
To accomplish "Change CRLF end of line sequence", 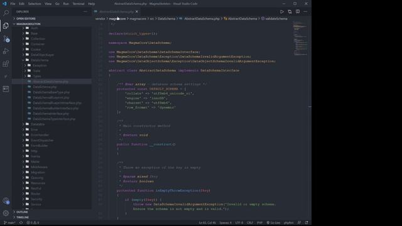I will click(x=250, y=223).
